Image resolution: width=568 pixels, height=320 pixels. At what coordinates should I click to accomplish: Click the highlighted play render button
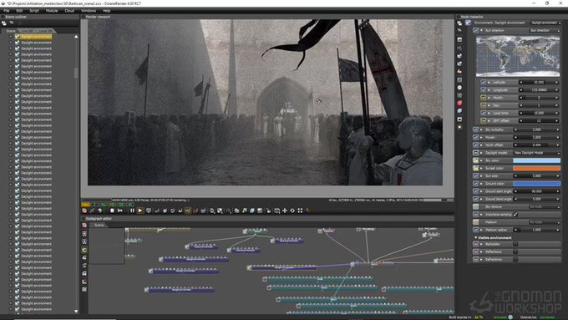140,211
